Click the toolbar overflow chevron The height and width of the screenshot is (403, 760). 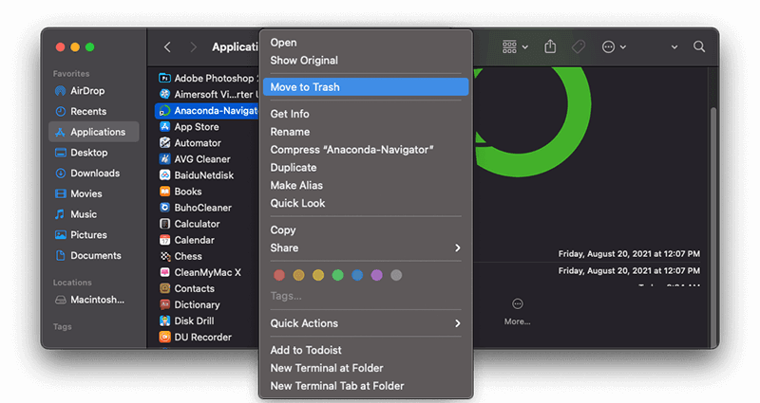tap(674, 47)
